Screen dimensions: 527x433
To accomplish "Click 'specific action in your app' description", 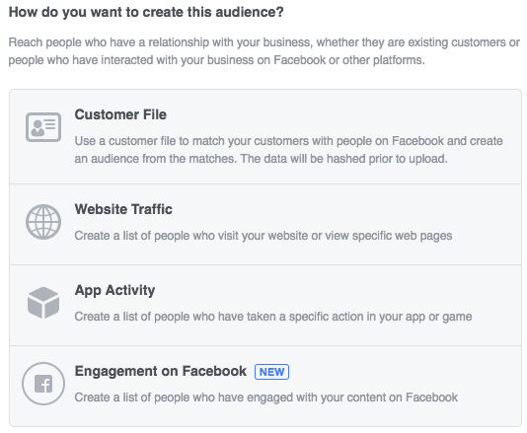I will [357, 317].
